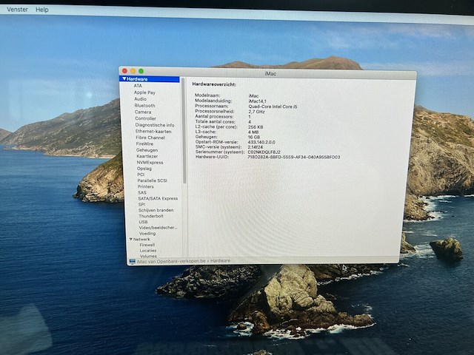Image resolution: width=474 pixels, height=355 pixels.
Task: Click the red close window button
Action: point(124,71)
